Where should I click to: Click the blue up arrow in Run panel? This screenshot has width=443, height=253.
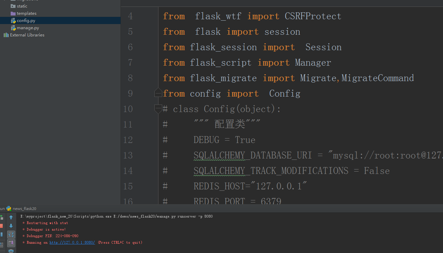pos(11,217)
